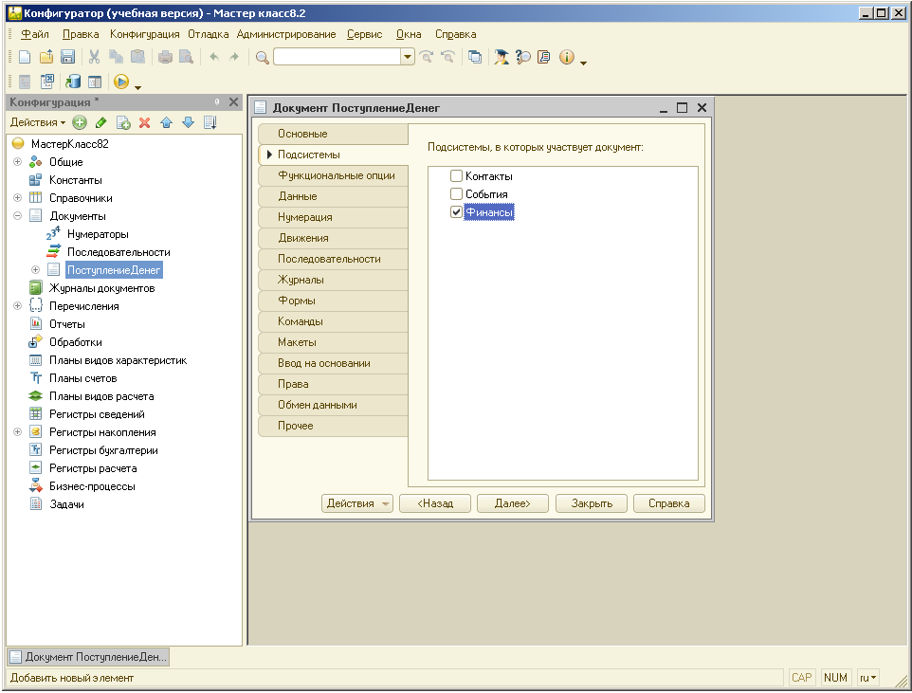This screenshot has height=693, width=912.
Task: Open the Действия dropdown in document window
Action: pyautogui.click(x=356, y=503)
